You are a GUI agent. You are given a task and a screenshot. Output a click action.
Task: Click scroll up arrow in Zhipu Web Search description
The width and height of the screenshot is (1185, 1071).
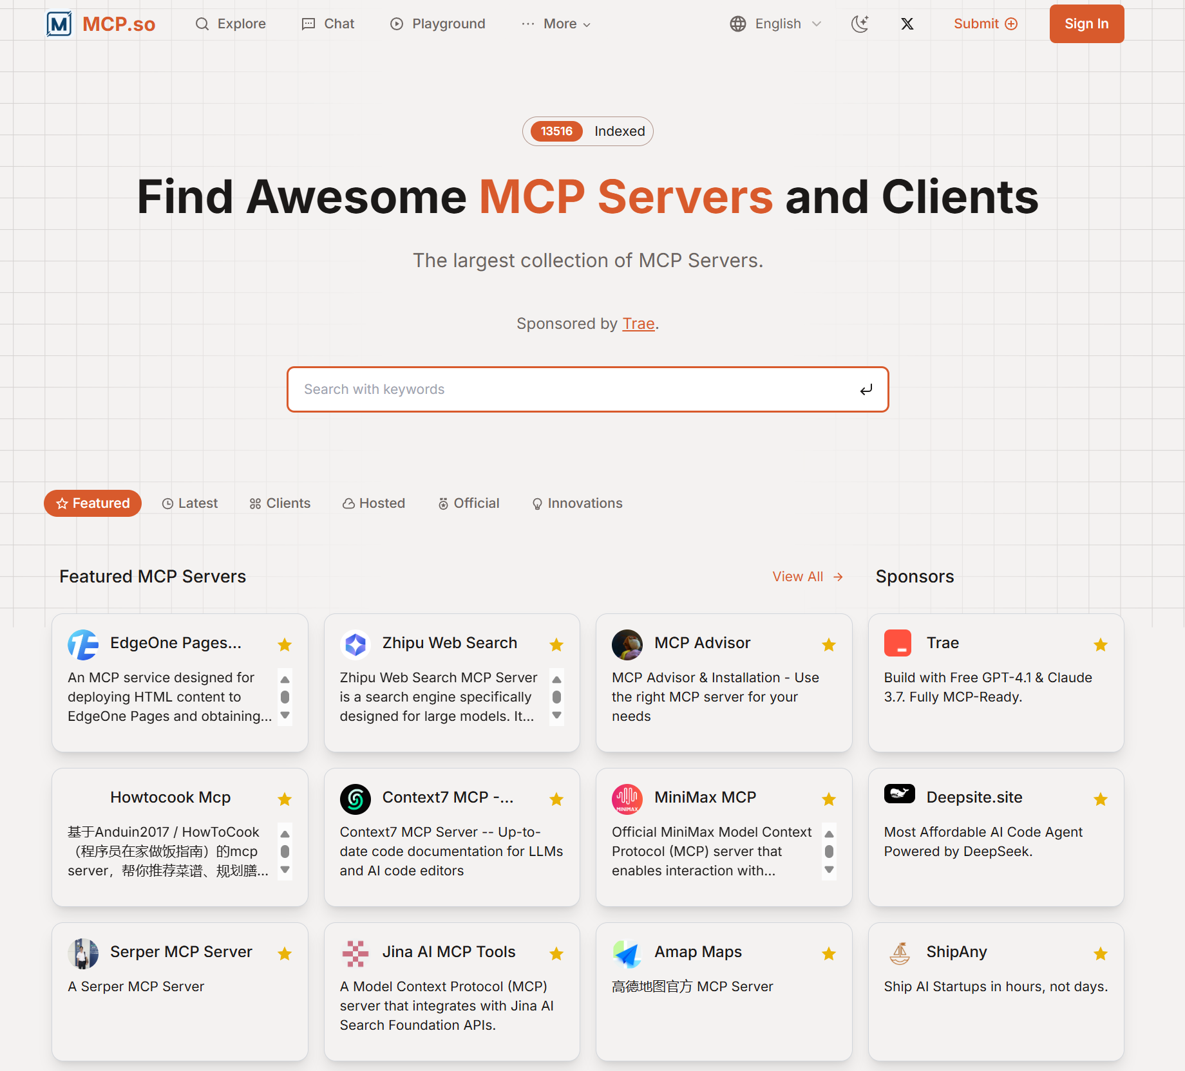[557, 680]
